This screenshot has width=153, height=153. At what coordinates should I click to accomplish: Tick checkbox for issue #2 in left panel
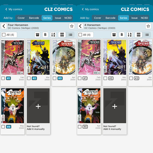click(29, 78)
